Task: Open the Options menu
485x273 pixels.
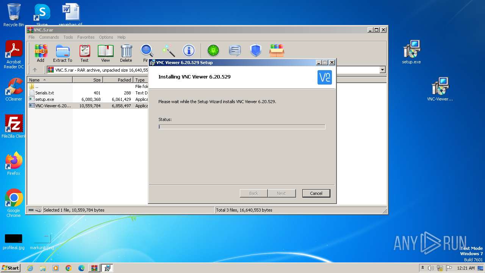Action: (106, 37)
